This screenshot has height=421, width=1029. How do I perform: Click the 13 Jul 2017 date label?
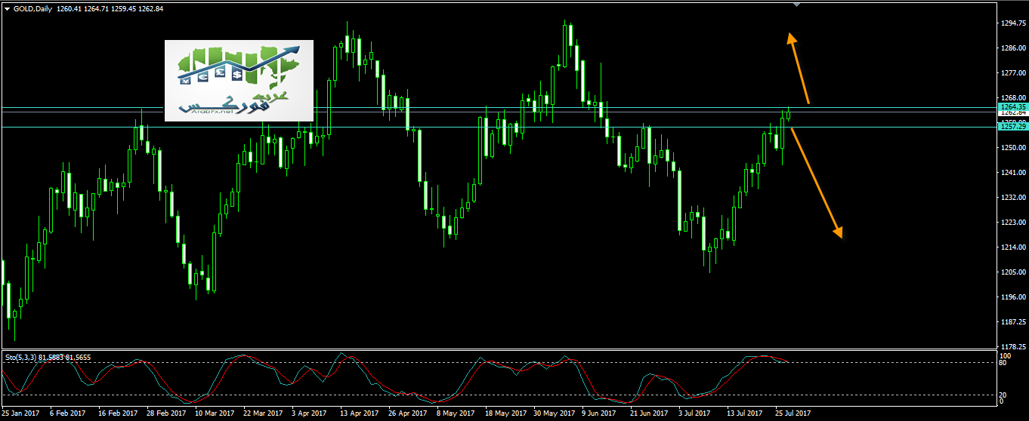point(746,413)
